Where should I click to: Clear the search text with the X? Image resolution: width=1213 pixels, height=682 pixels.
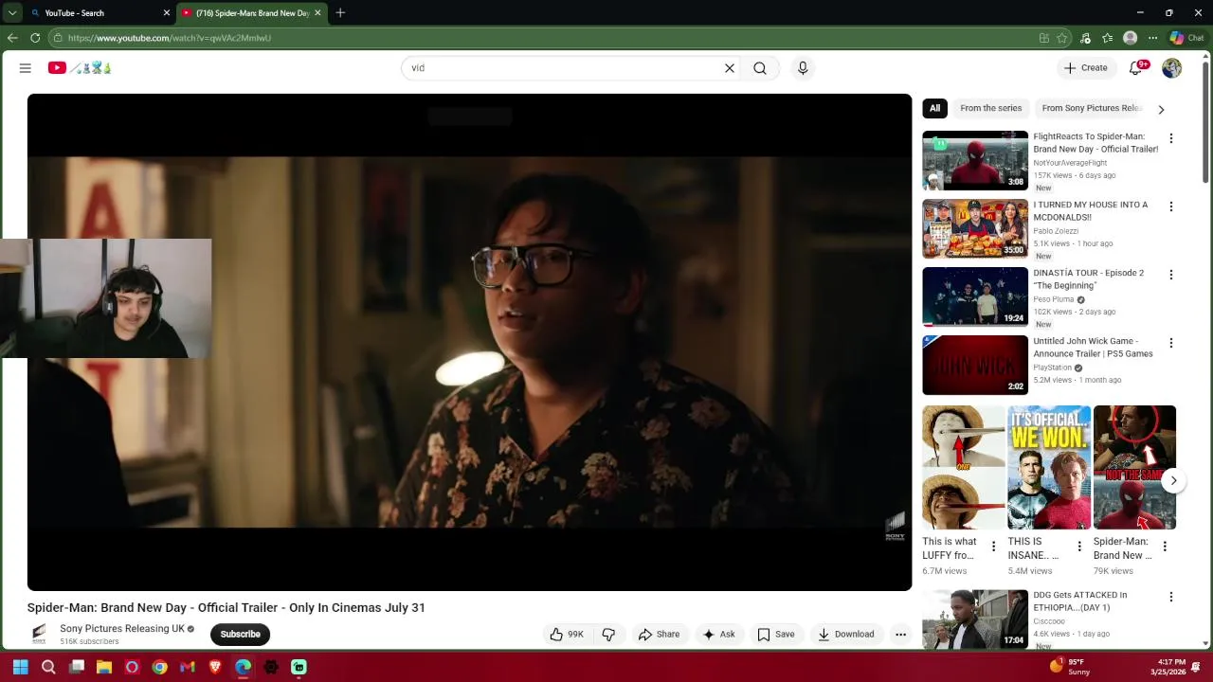[x=730, y=68]
